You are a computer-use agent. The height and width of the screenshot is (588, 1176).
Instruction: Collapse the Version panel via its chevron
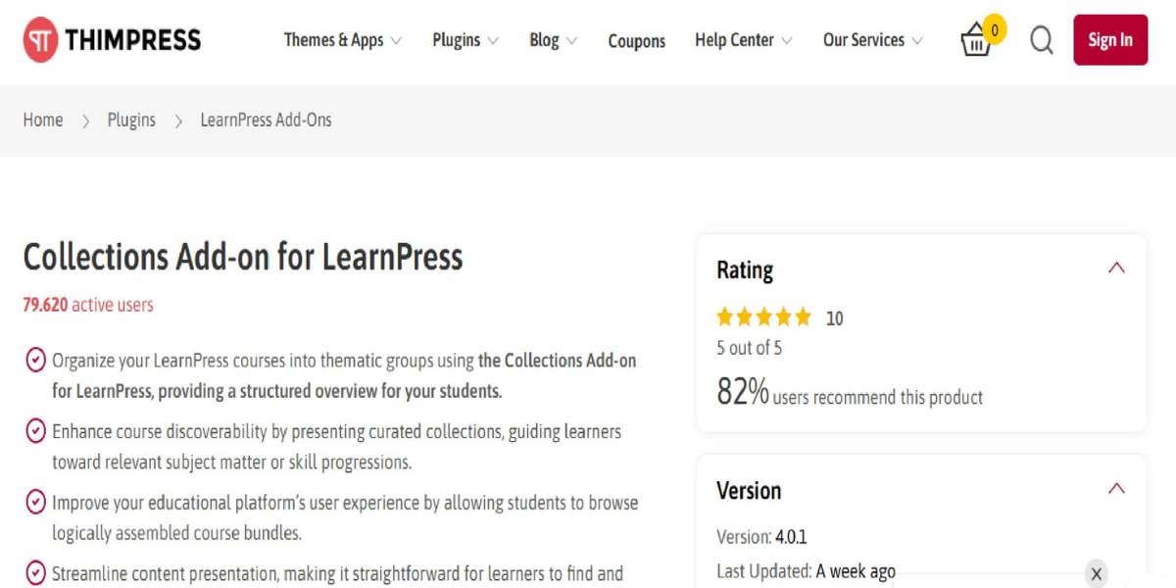(x=1116, y=487)
